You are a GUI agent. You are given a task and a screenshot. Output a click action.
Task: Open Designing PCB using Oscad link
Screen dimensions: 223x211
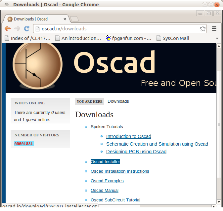click(x=136, y=152)
